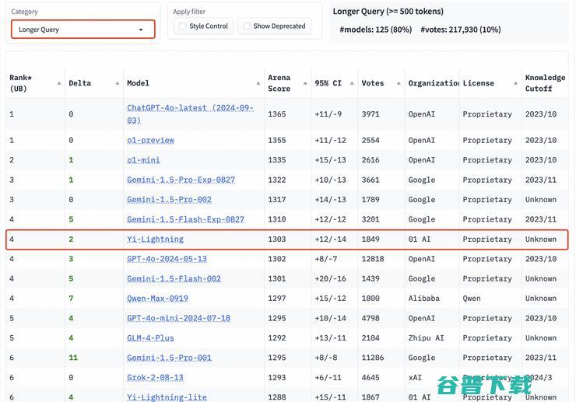Open Yi-Lightning-lite model link

click(167, 397)
